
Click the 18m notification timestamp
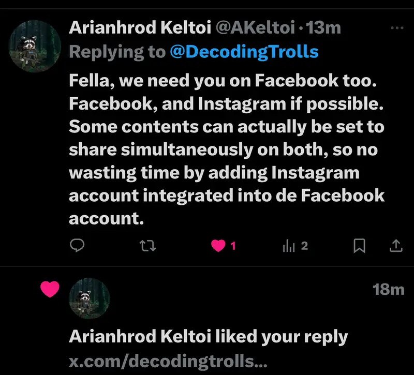[x=388, y=290]
